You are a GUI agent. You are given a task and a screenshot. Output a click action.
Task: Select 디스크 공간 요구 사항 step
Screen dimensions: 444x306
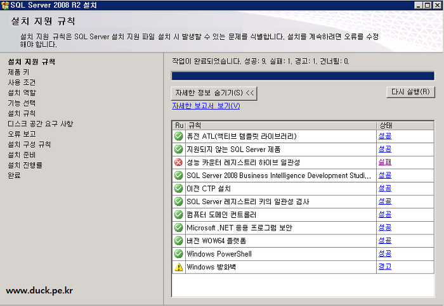pos(40,124)
